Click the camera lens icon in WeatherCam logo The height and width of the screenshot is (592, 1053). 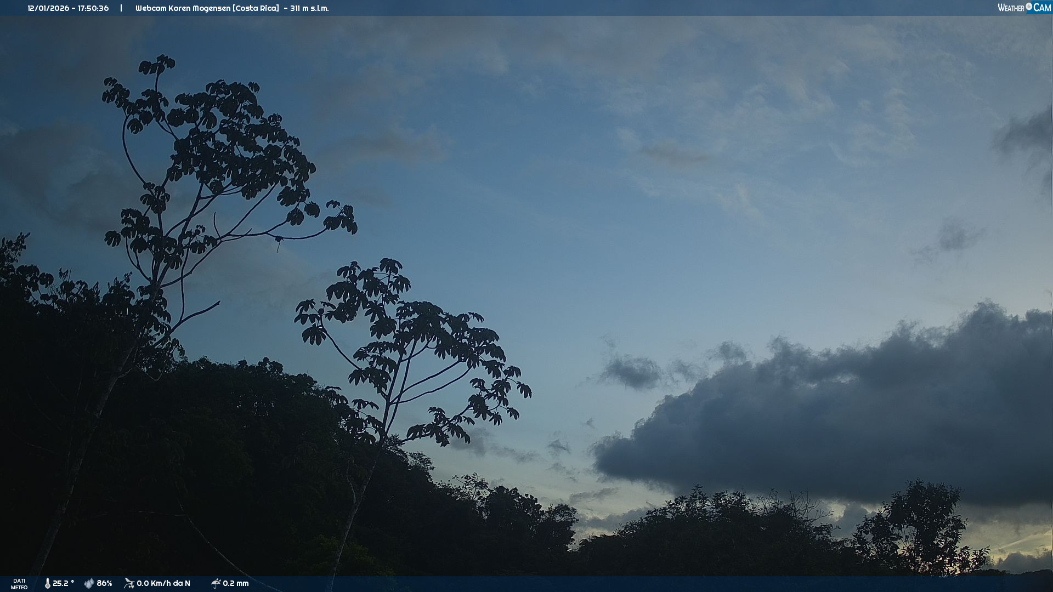pos(1029,7)
